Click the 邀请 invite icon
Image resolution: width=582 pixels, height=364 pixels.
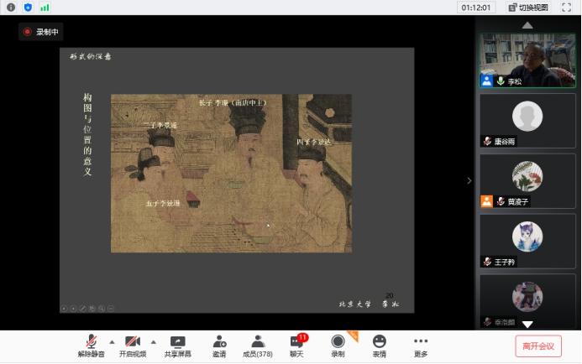pyautogui.click(x=218, y=346)
